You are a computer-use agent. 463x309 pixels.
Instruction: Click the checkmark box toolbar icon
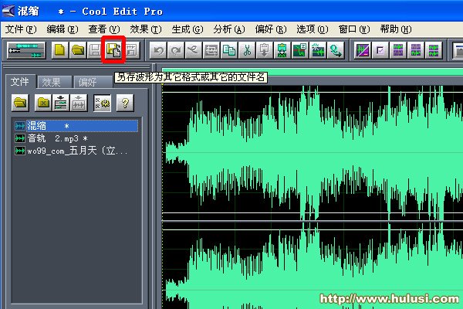pyautogui.click(x=380, y=50)
